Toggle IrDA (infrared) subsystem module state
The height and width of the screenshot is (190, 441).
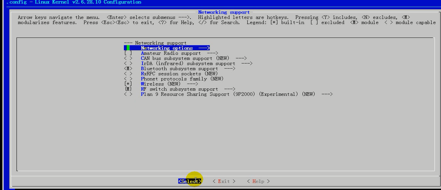[128, 63]
